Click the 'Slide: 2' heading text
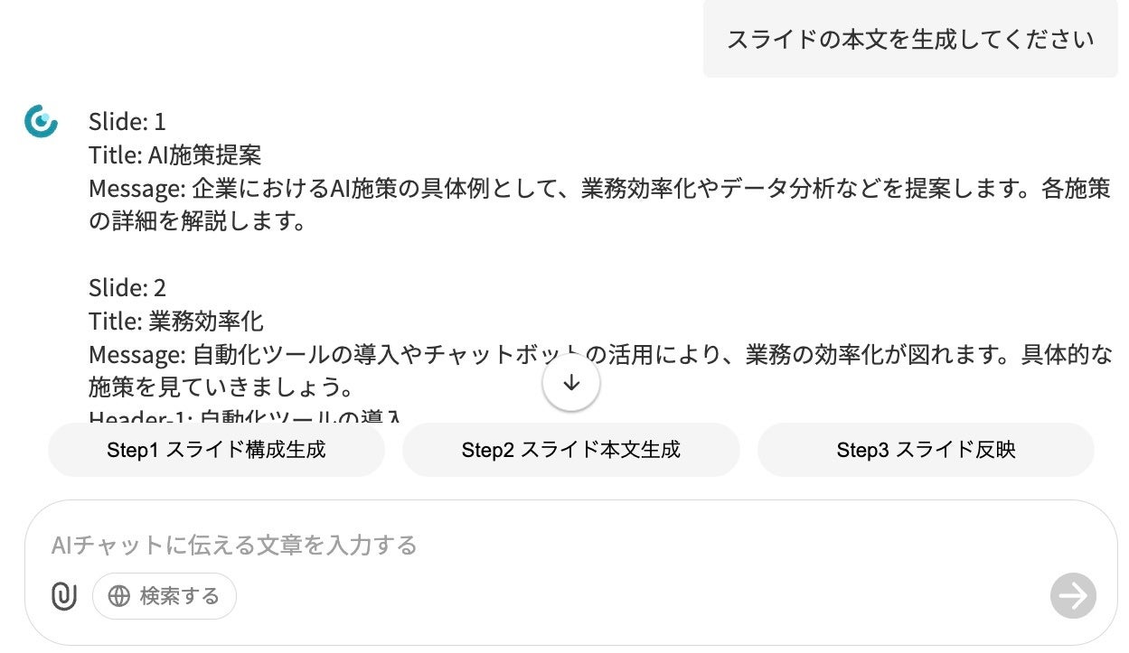1129x653 pixels. point(127,288)
